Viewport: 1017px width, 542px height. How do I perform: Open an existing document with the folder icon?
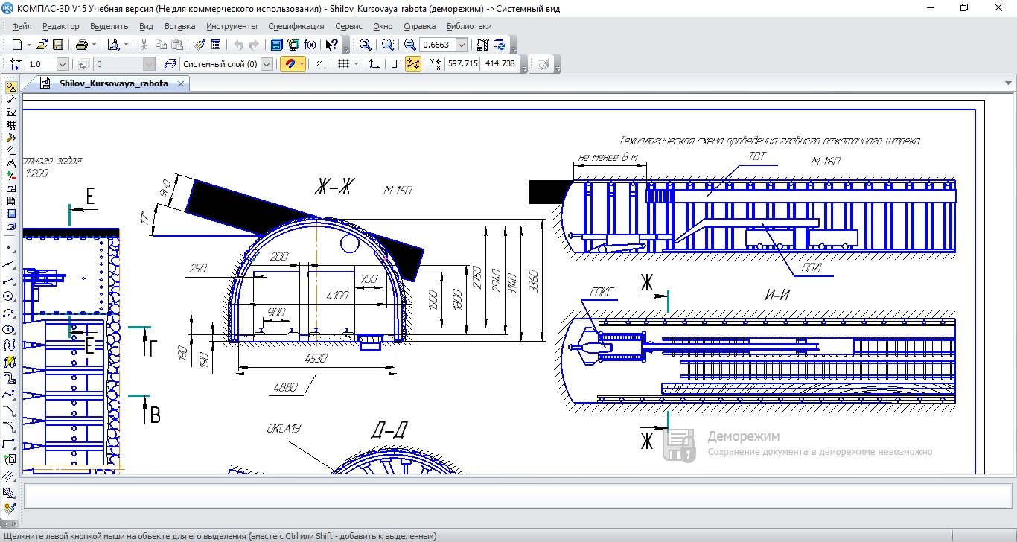[x=42, y=45]
